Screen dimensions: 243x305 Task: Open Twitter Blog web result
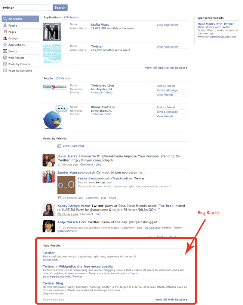[x=53, y=283]
